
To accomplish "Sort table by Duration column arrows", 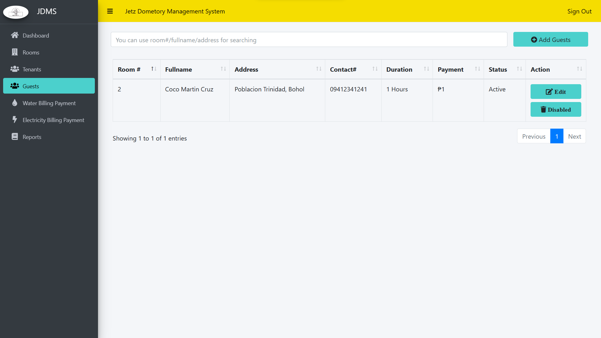I will point(426,69).
